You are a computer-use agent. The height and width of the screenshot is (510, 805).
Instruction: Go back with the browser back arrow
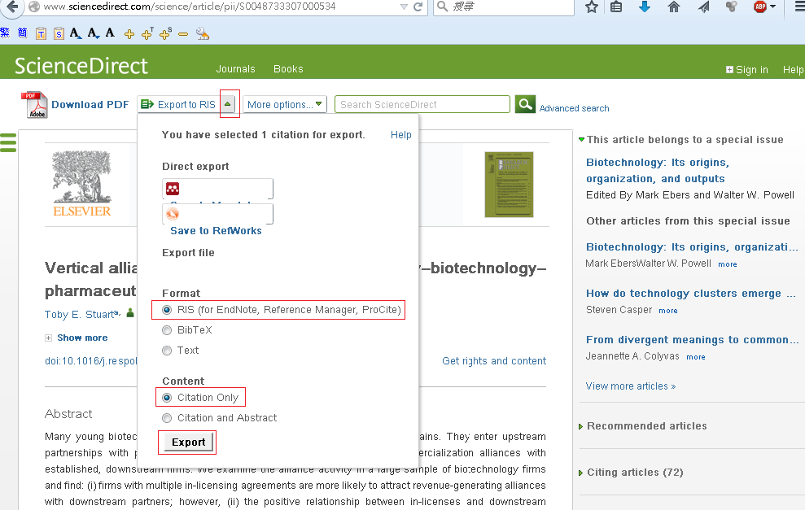click(11, 7)
